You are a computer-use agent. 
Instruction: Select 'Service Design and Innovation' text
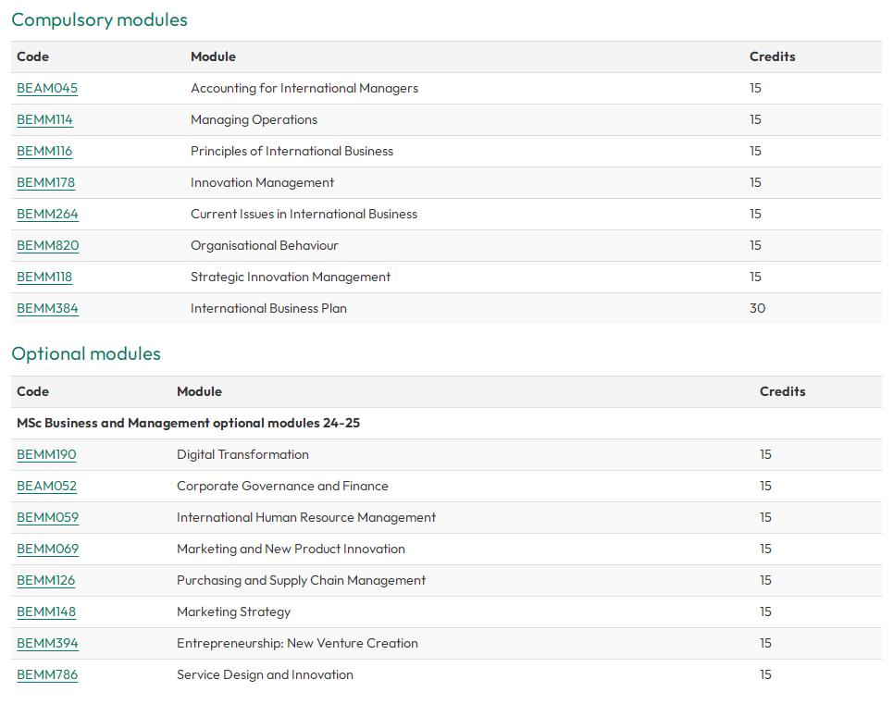coord(265,674)
